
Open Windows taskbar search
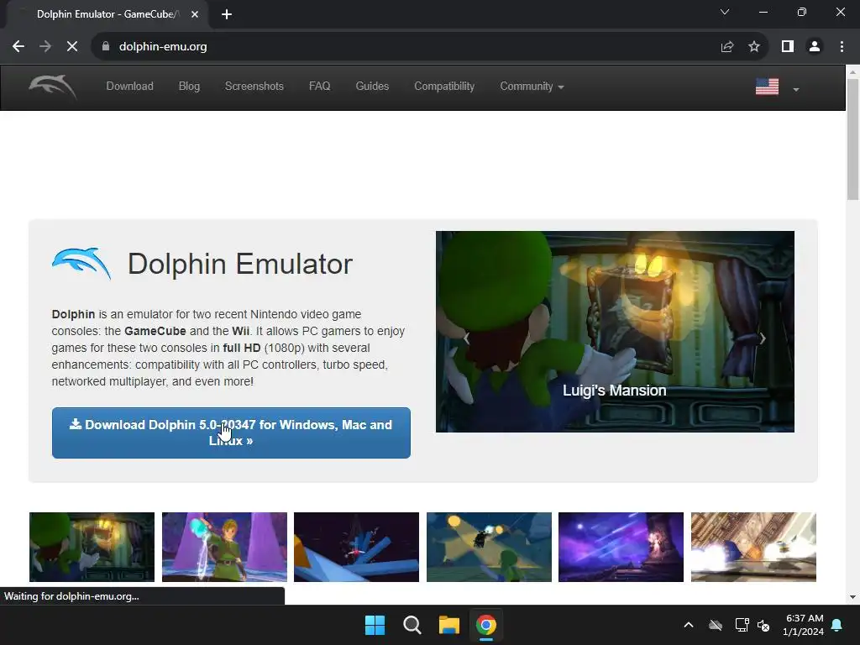tap(412, 625)
